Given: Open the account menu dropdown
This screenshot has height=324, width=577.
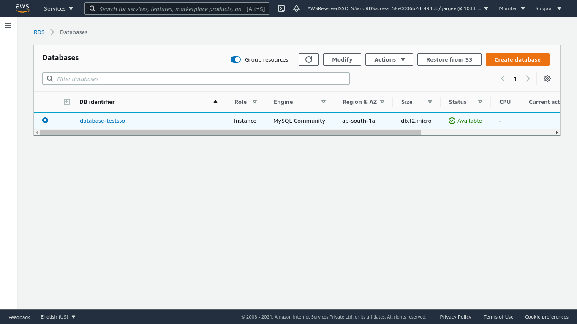Looking at the screenshot, I should (x=397, y=8).
